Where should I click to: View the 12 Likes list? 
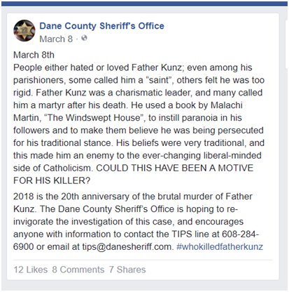[x=31, y=270]
